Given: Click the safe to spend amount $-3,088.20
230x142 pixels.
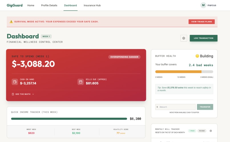Looking at the screenshot, I should click(x=33, y=64).
